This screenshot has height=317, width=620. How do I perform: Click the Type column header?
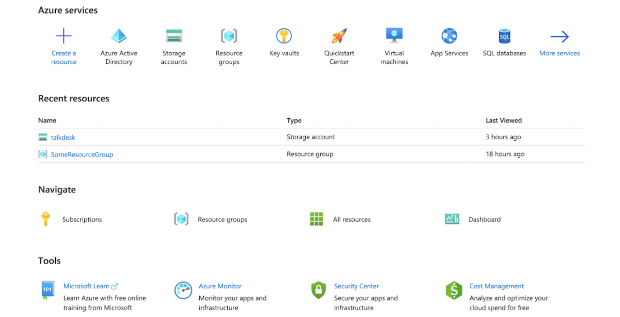294,120
